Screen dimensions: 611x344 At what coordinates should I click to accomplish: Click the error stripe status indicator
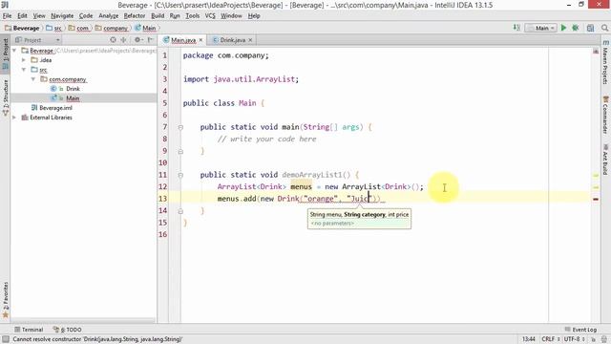tap(596, 51)
